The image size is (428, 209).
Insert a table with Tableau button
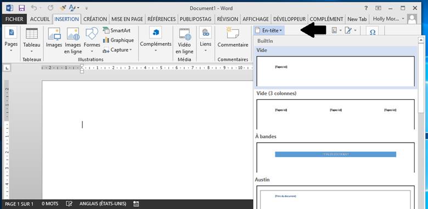(x=32, y=40)
